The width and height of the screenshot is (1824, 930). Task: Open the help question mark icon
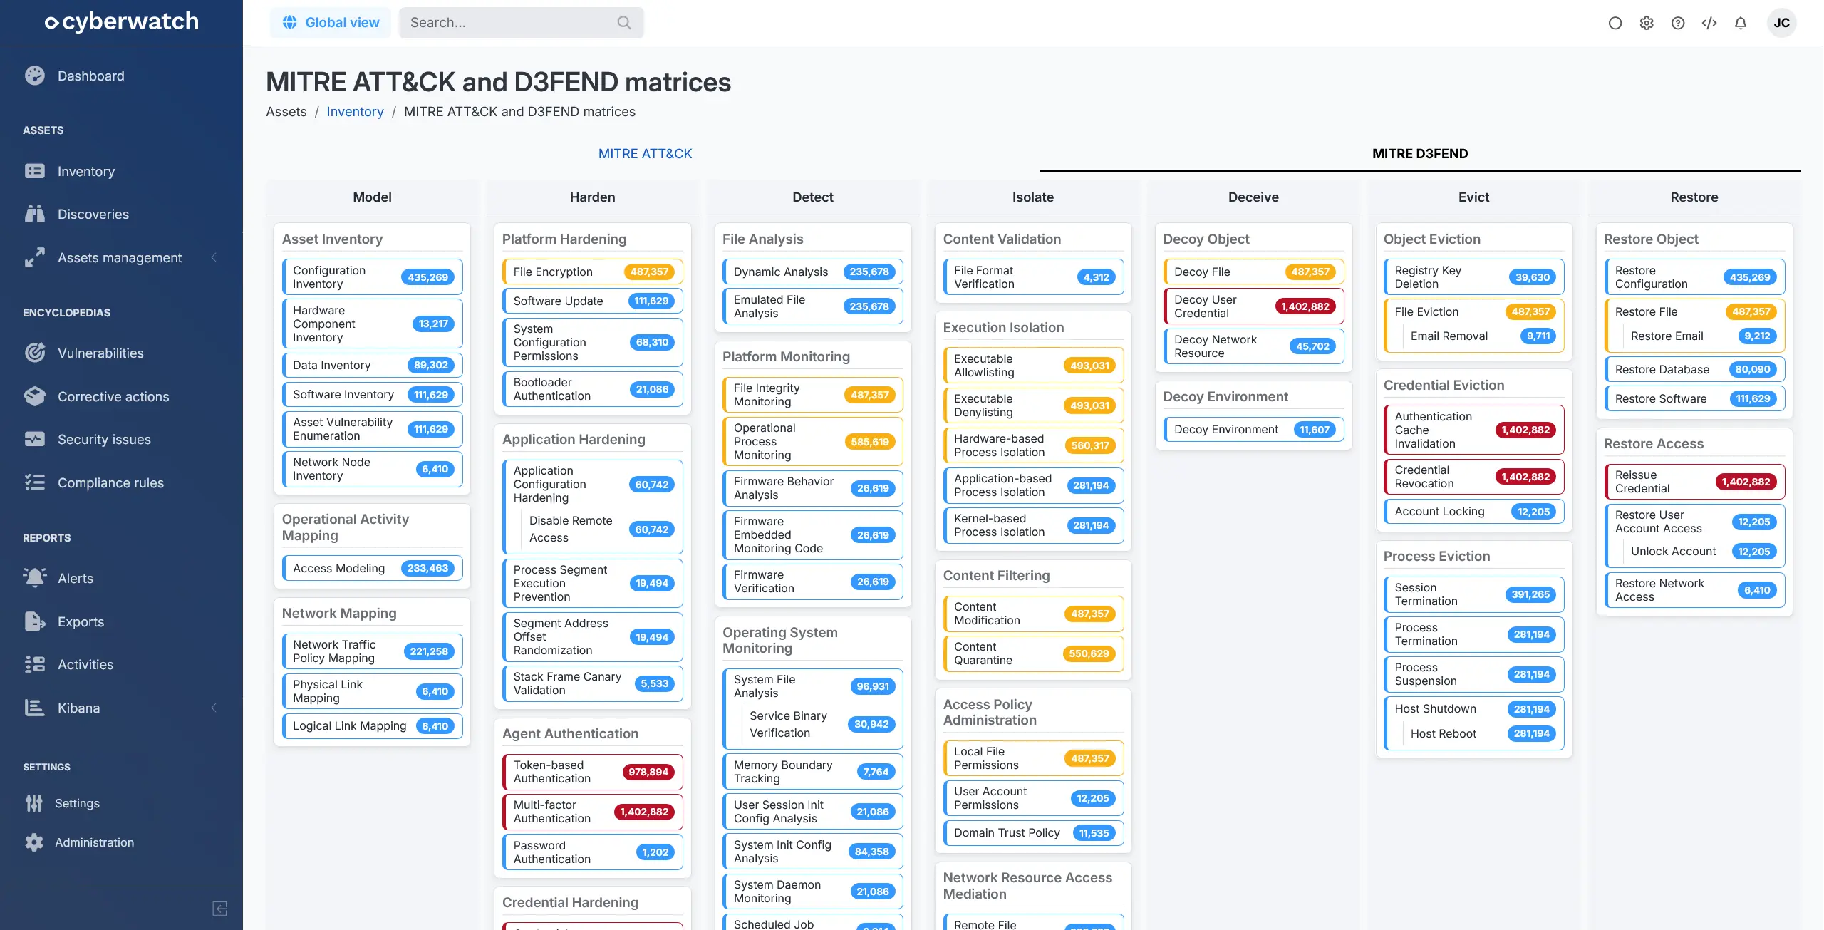[x=1678, y=23]
